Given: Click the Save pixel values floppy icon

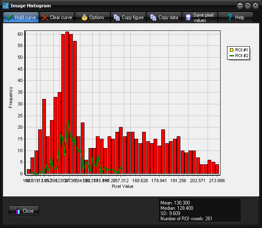Looking at the screenshot, I should 188,17.
